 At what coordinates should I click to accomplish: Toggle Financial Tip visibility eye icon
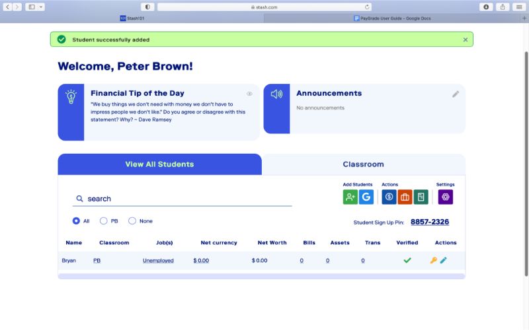[x=249, y=94]
